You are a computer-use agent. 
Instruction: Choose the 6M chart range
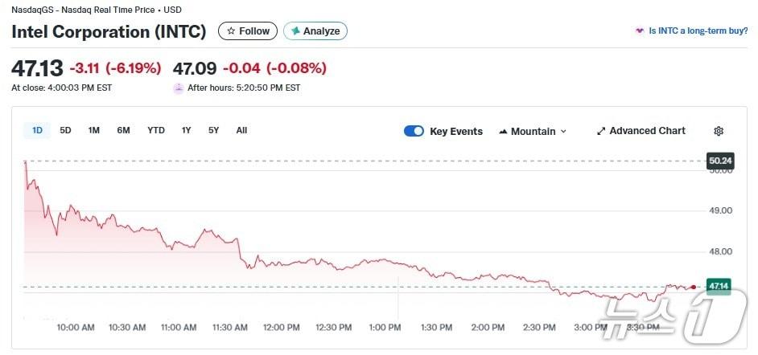point(123,130)
